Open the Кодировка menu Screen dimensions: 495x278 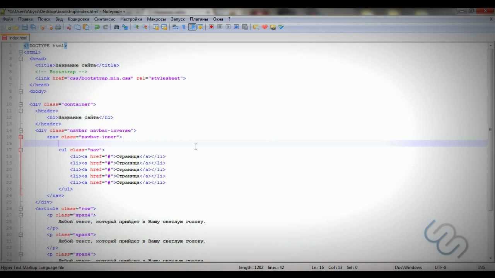pos(78,19)
